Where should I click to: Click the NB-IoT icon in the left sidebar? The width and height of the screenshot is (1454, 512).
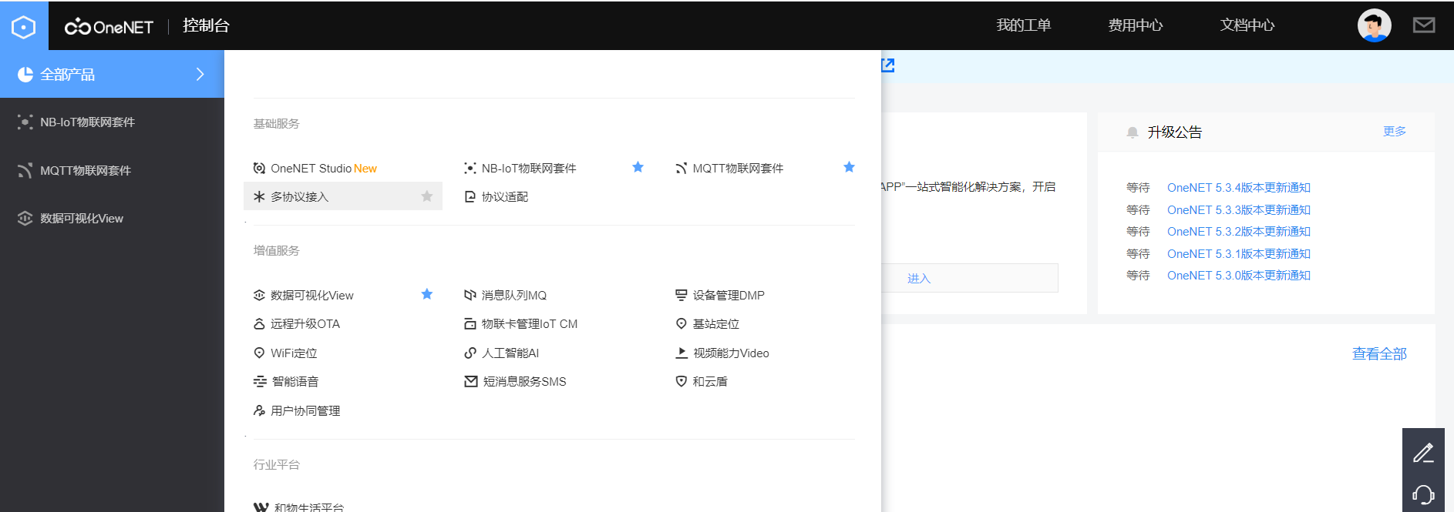[x=25, y=122]
